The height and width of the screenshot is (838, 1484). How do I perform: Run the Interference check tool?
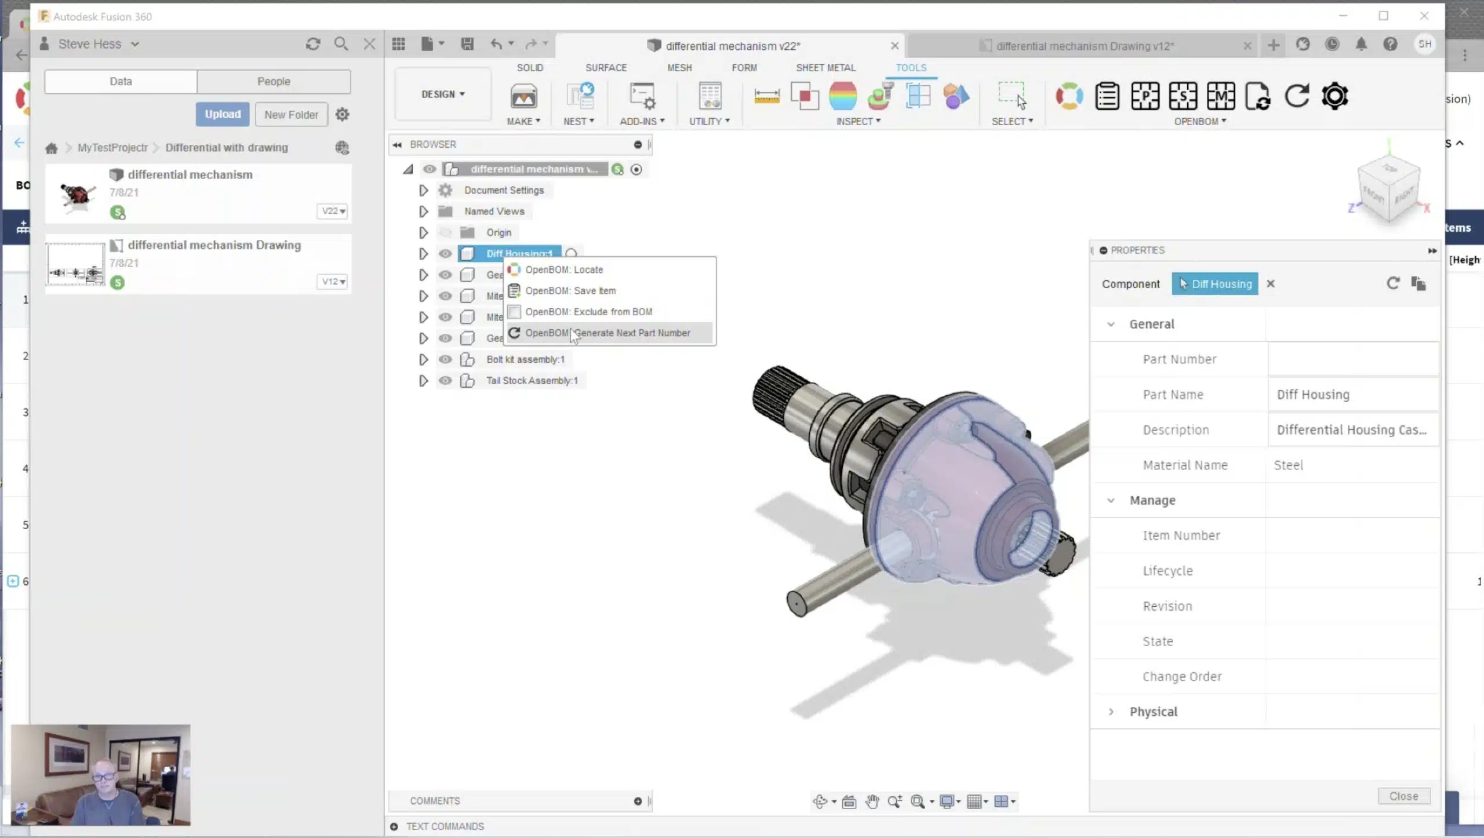pyautogui.click(x=805, y=96)
